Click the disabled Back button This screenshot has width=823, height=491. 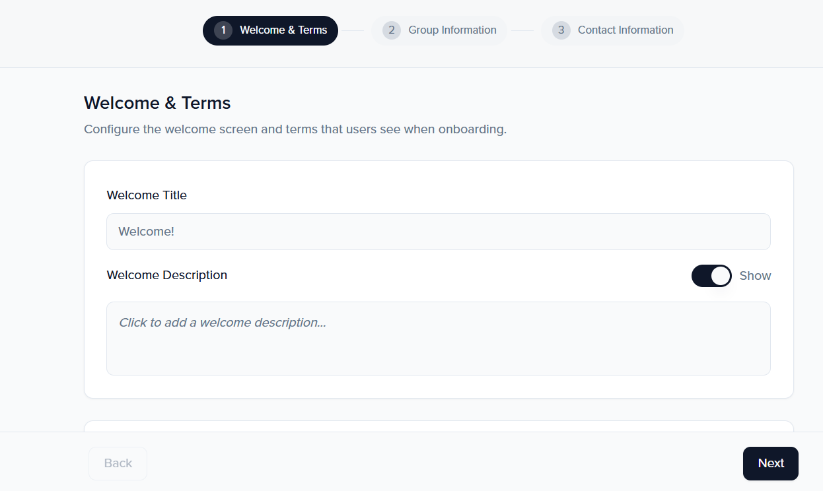(x=118, y=463)
